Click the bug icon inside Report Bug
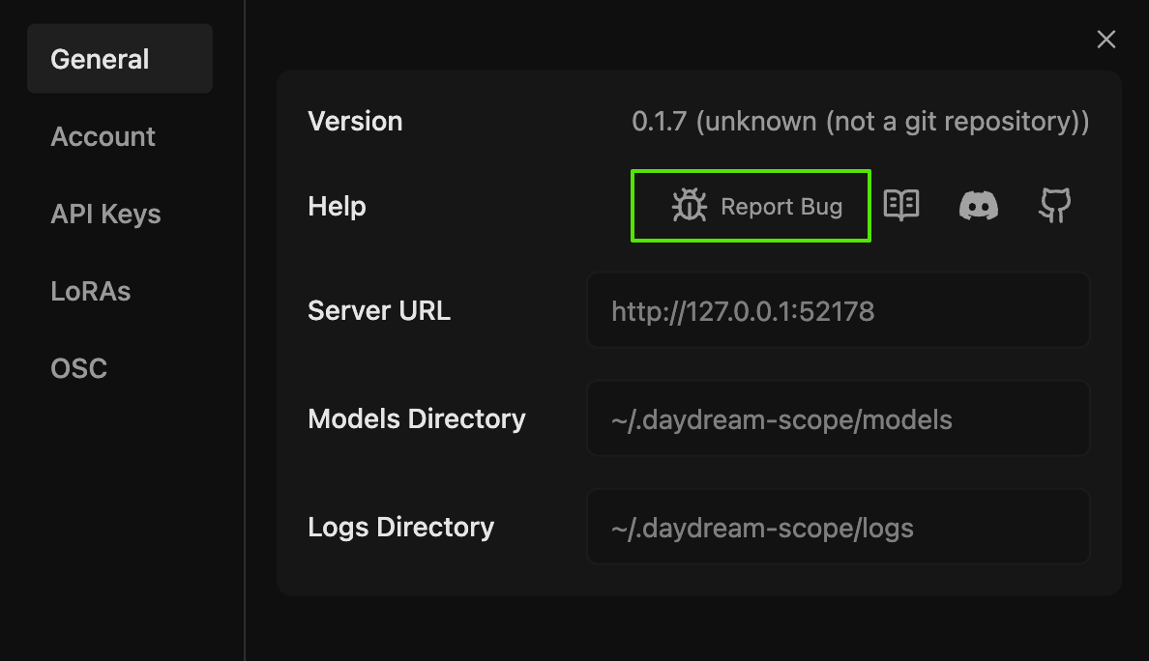 pyautogui.click(x=689, y=205)
